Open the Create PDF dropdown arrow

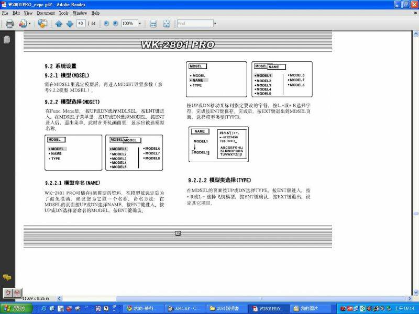29,24
